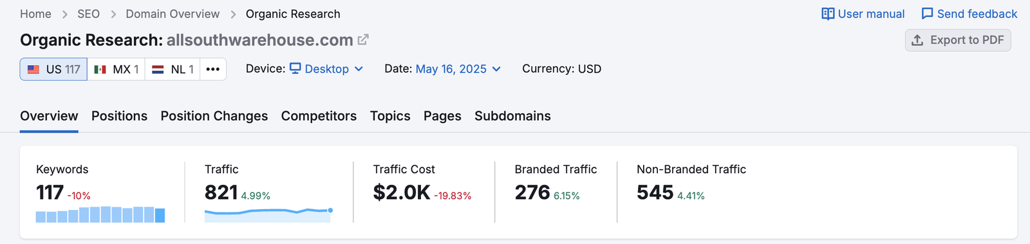Click the SEO breadcrumb link
The height and width of the screenshot is (244, 1030).
(88, 14)
